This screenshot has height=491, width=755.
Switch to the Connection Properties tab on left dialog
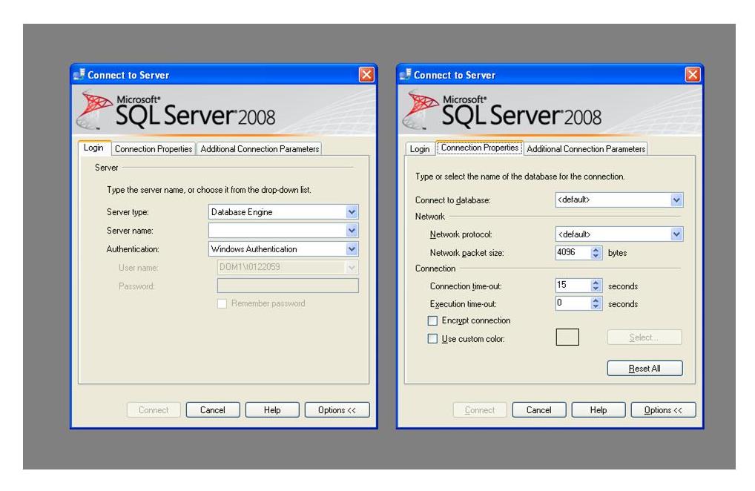152,148
